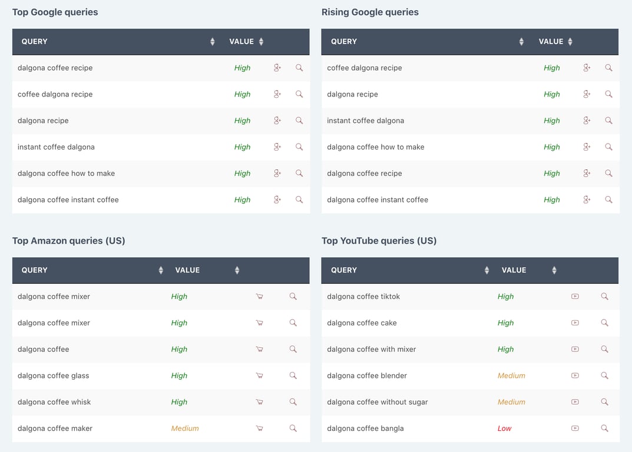Click search icon for 'dalgona coffee recipe' in Rising Google queries
The width and height of the screenshot is (632, 452).
608,173
